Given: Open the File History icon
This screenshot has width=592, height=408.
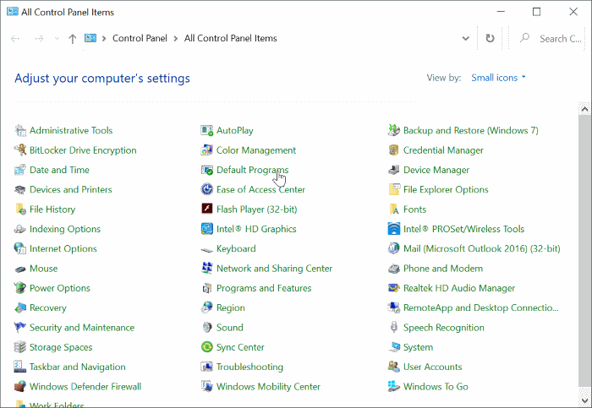Looking at the screenshot, I should [20, 209].
